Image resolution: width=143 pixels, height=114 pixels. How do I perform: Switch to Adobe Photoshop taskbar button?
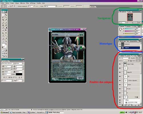coord(55,113)
